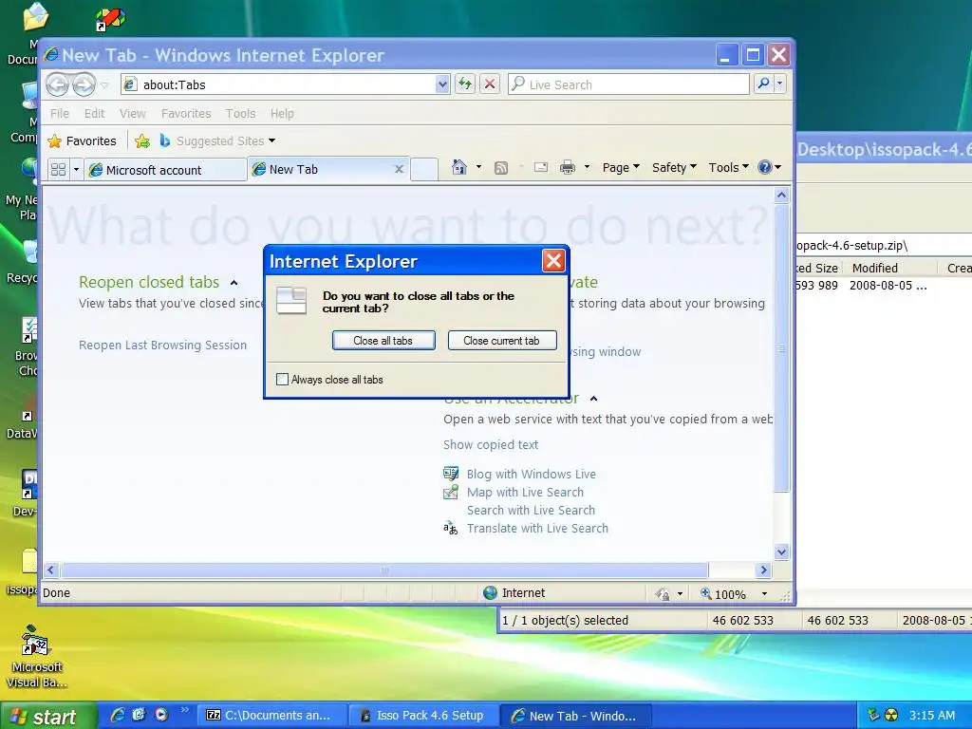Click the Forward navigation arrow button
The height and width of the screenshot is (729, 972).
click(x=84, y=84)
